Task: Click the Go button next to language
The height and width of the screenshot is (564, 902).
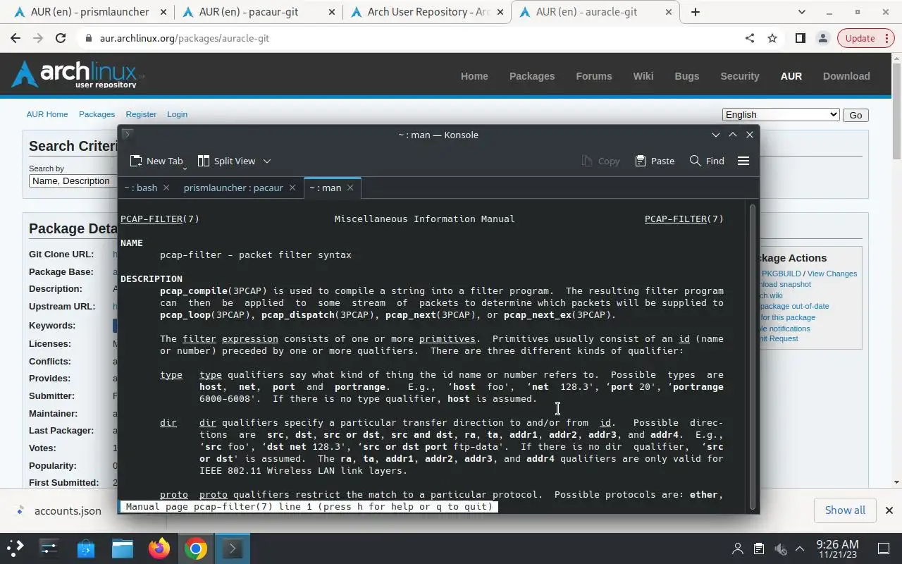Action: [x=855, y=115]
